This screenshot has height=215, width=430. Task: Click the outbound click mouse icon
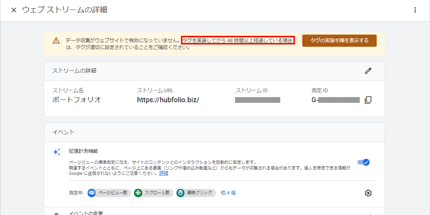coord(180,193)
